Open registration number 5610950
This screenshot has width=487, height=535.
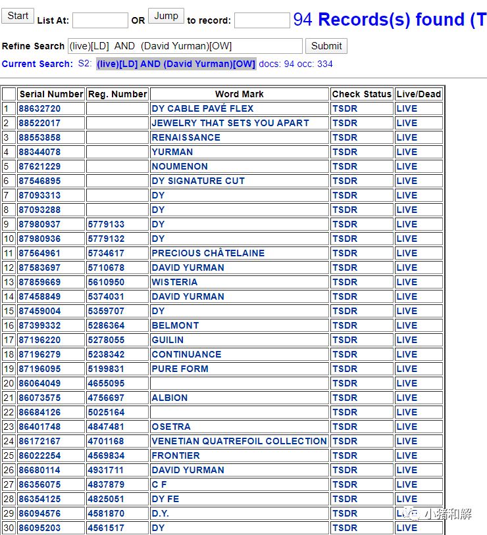[107, 282]
